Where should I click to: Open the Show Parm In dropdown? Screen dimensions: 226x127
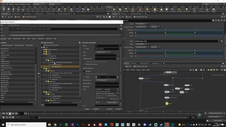106,80
